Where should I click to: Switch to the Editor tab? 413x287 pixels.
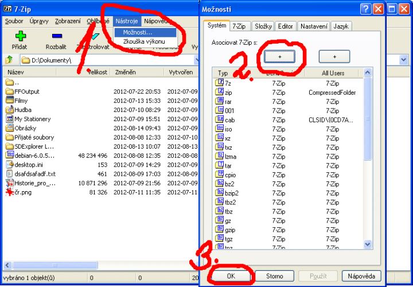(286, 26)
